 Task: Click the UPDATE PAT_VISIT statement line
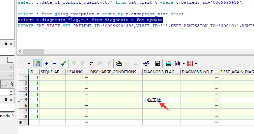pos(136,26)
